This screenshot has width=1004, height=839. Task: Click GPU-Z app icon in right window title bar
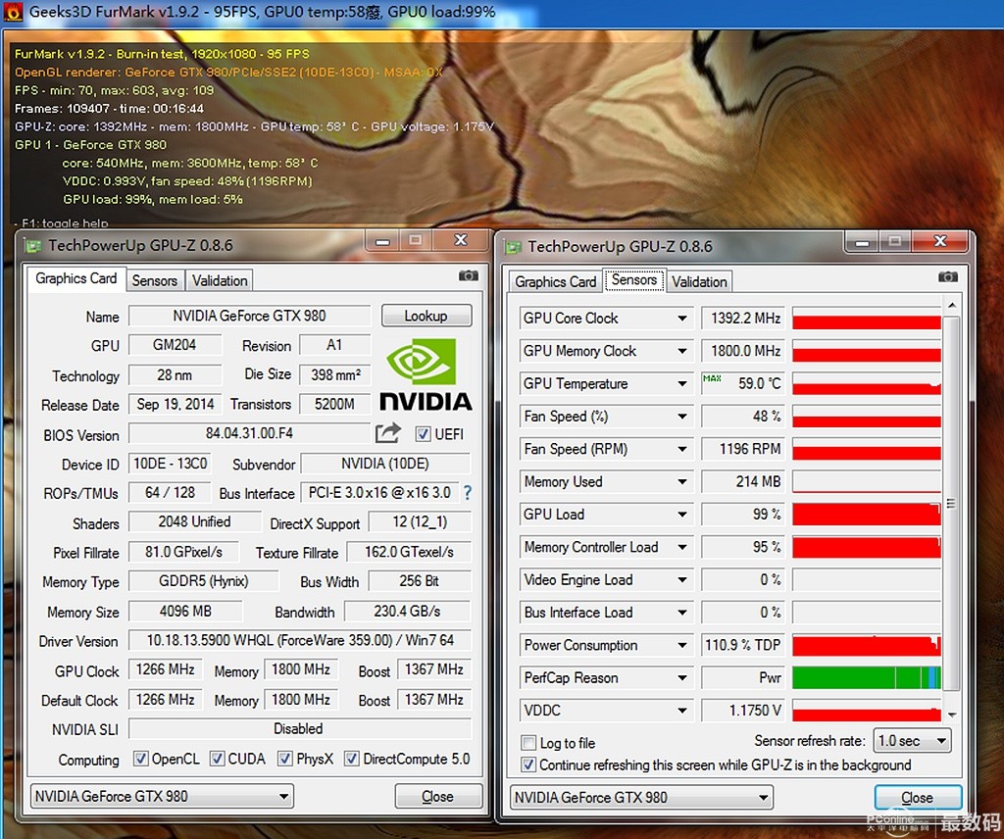(x=512, y=247)
